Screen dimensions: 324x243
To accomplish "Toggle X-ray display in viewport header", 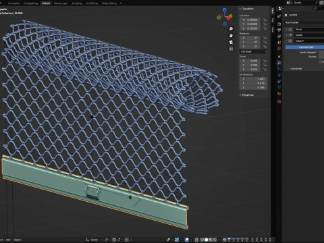I will pyautogui.click(x=196, y=240).
